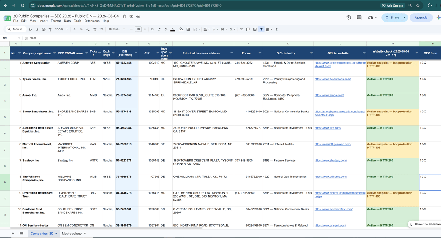Open the vertical align dropdown

click(215, 29)
